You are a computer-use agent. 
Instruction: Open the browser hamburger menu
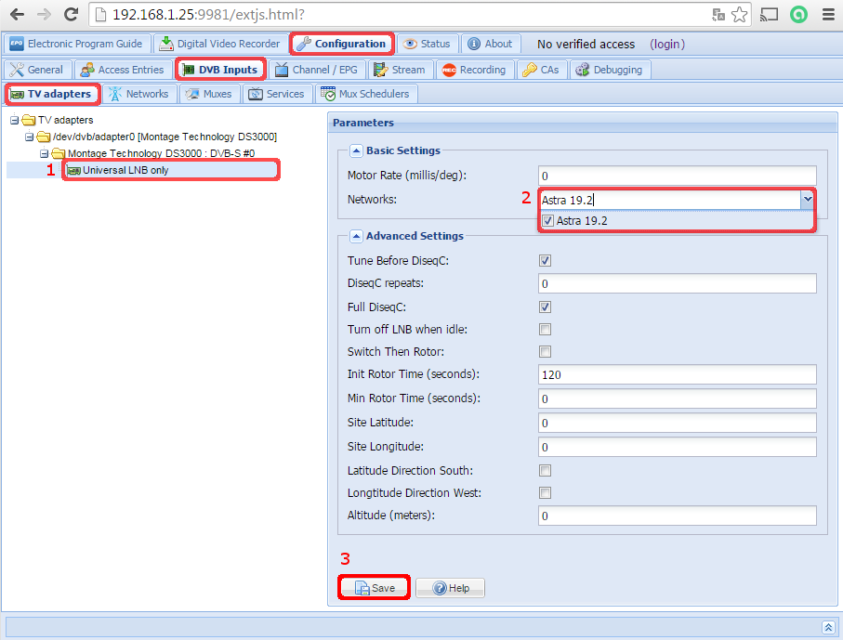click(828, 15)
